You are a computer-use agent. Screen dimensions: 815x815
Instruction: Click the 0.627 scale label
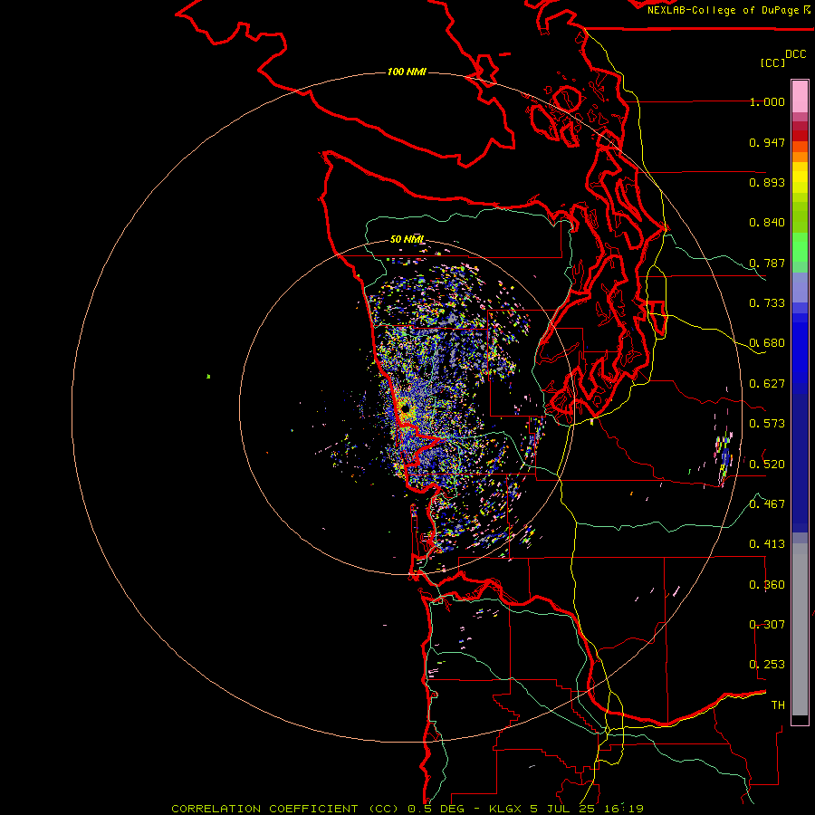click(x=767, y=384)
